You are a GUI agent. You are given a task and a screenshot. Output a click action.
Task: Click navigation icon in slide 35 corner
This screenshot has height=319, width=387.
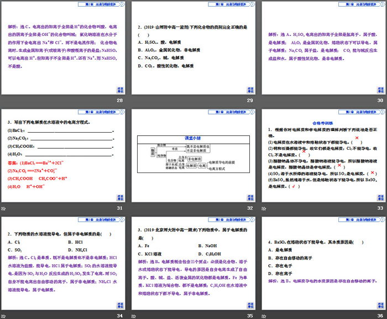(x=250, y=305)
